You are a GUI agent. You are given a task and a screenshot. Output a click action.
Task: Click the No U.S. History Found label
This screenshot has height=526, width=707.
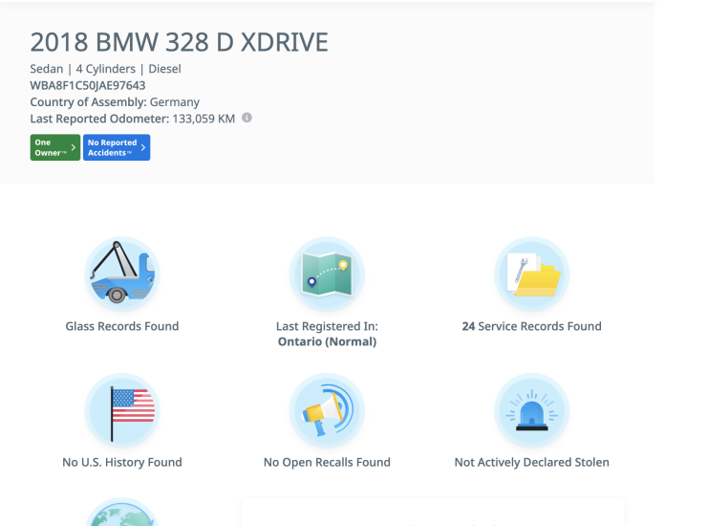coord(121,462)
